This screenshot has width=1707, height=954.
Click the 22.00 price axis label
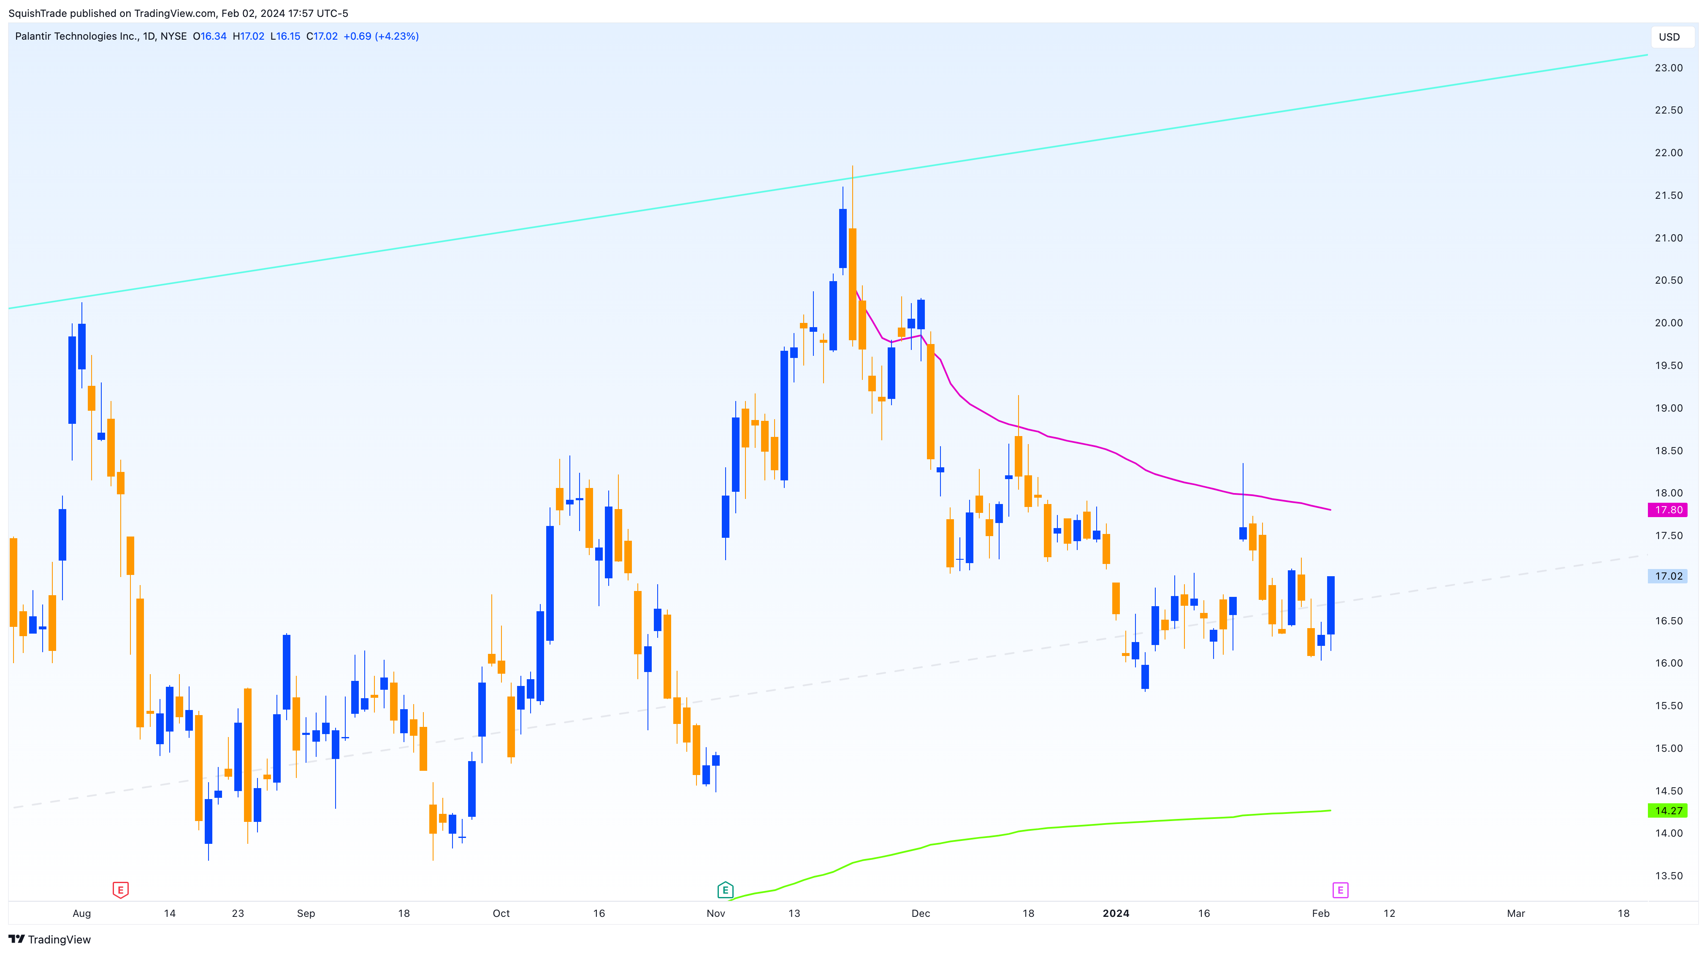pyautogui.click(x=1669, y=153)
